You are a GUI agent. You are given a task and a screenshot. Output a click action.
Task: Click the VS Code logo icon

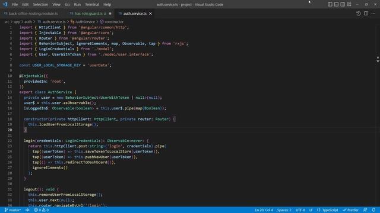5,4
